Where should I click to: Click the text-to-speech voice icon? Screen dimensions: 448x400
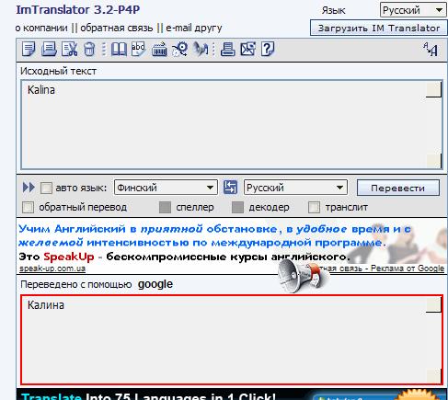[x=201, y=49]
